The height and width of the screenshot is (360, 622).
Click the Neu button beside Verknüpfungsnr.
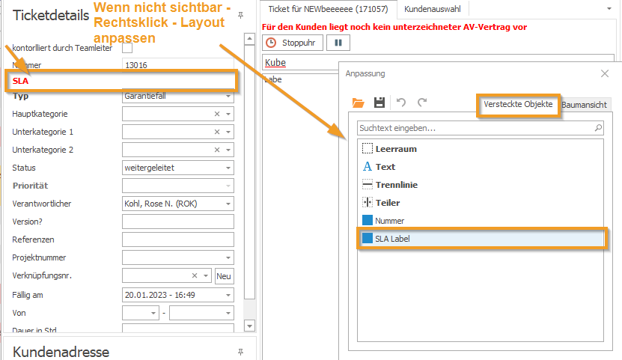[223, 277]
